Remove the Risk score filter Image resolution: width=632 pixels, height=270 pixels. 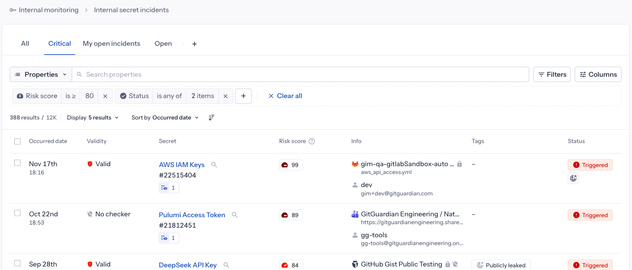(x=105, y=96)
